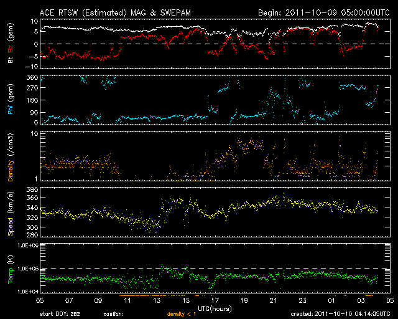The height and width of the screenshot is (319, 398).
Task: Click the "ACE RTSW (Estimated) MAG & SWEPAM" title
Action: point(115,12)
